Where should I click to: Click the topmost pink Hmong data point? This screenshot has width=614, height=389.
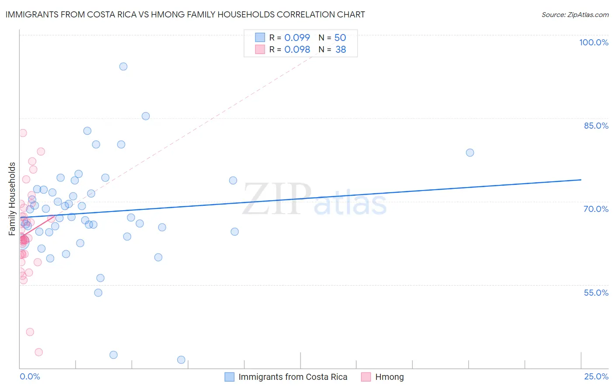coord(23,133)
